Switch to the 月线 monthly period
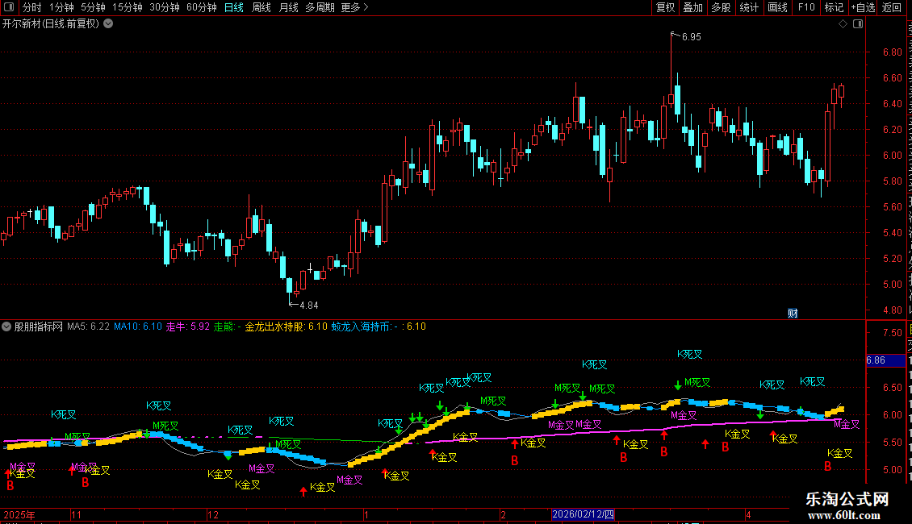This screenshot has width=912, height=524. [x=288, y=7]
